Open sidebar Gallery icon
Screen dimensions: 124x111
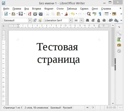(119, 45)
